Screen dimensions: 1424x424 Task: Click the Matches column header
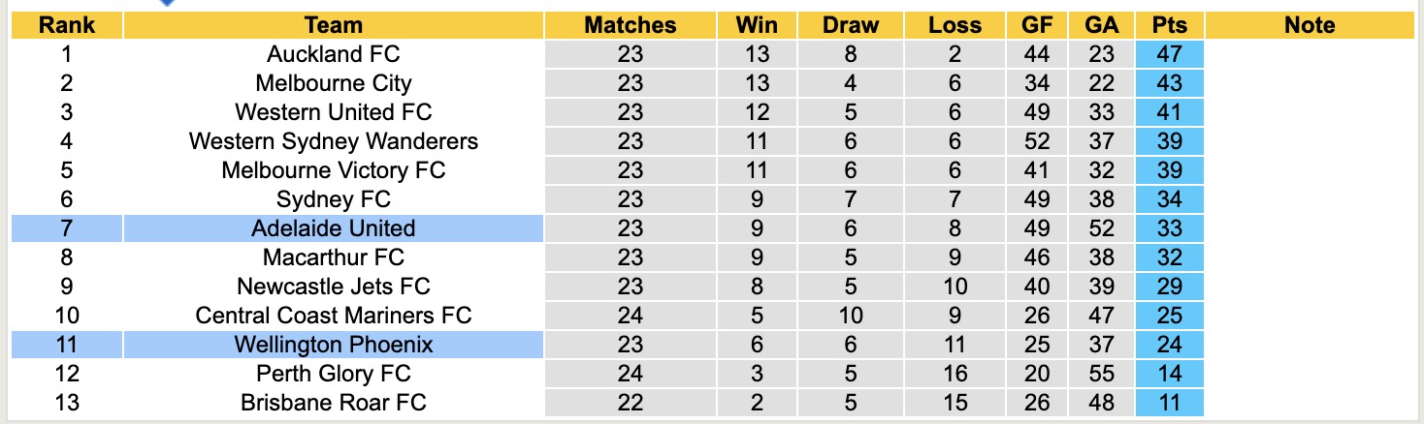click(x=630, y=26)
